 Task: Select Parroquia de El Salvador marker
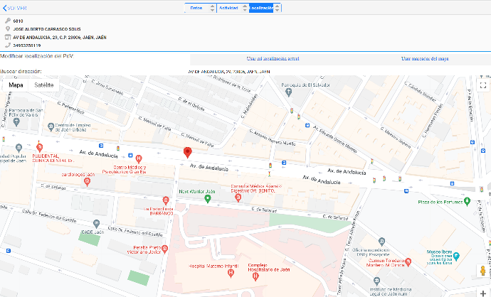(x=289, y=92)
